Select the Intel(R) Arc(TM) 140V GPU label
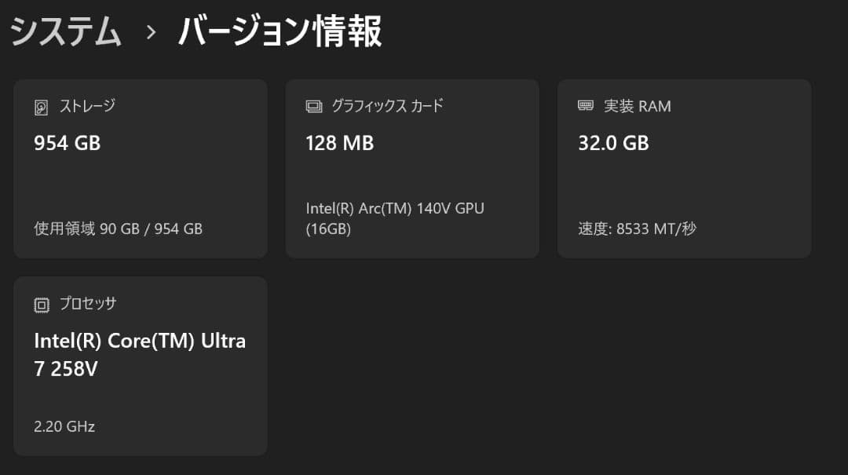The width and height of the screenshot is (848, 475). (395, 208)
